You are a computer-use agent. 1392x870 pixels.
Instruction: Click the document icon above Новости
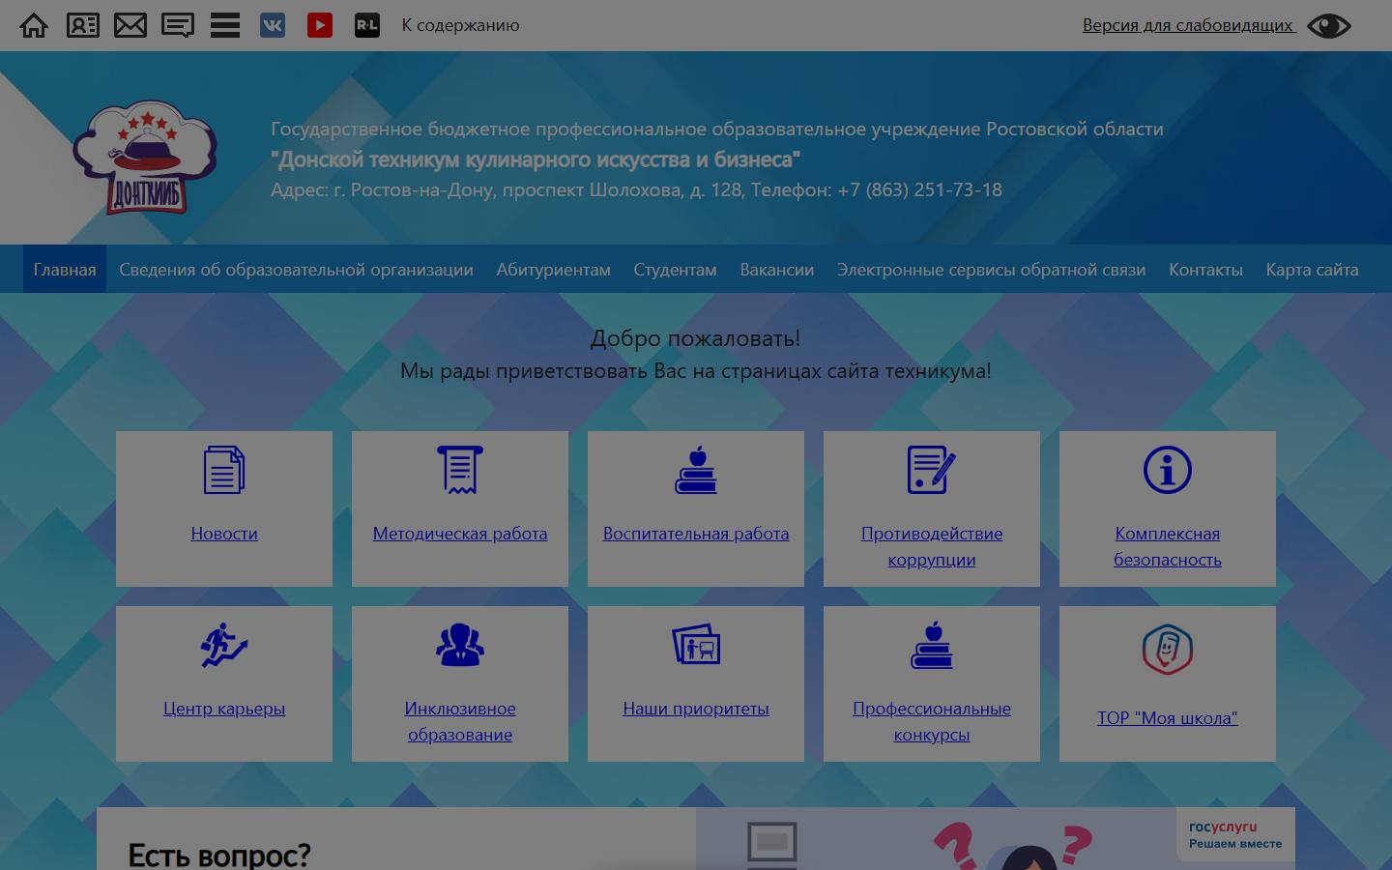(x=224, y=470)
